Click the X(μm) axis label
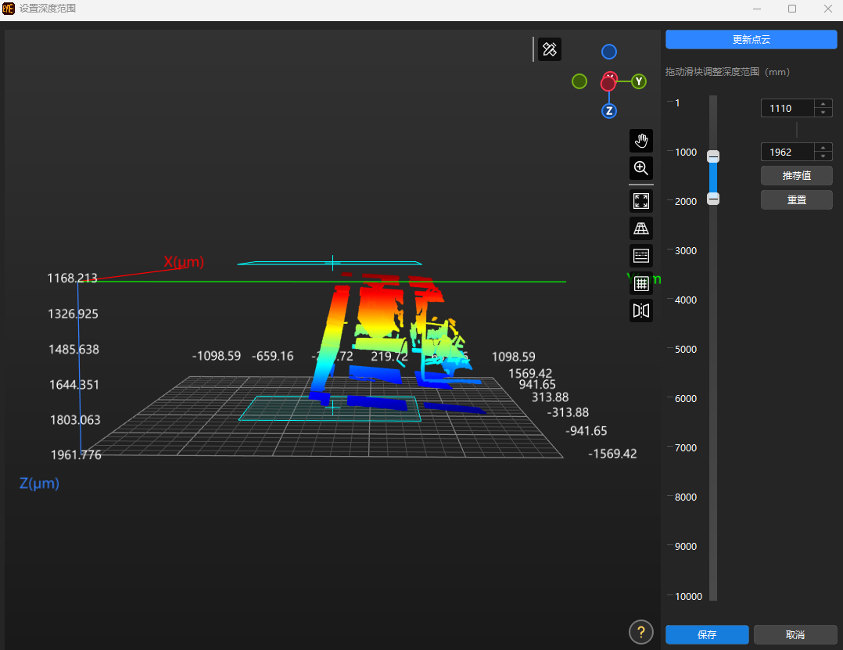The image size is (843, 650). click(184, 262)
